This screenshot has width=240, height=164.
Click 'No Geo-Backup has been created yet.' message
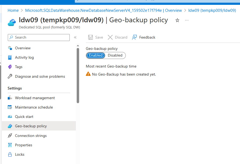124,74
